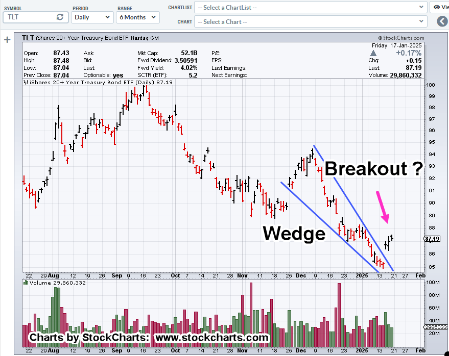The height and width of the screenshot is (356, 449).
Task: Open the Range dropdown showing 6 Months
Action: coord(137,17)
